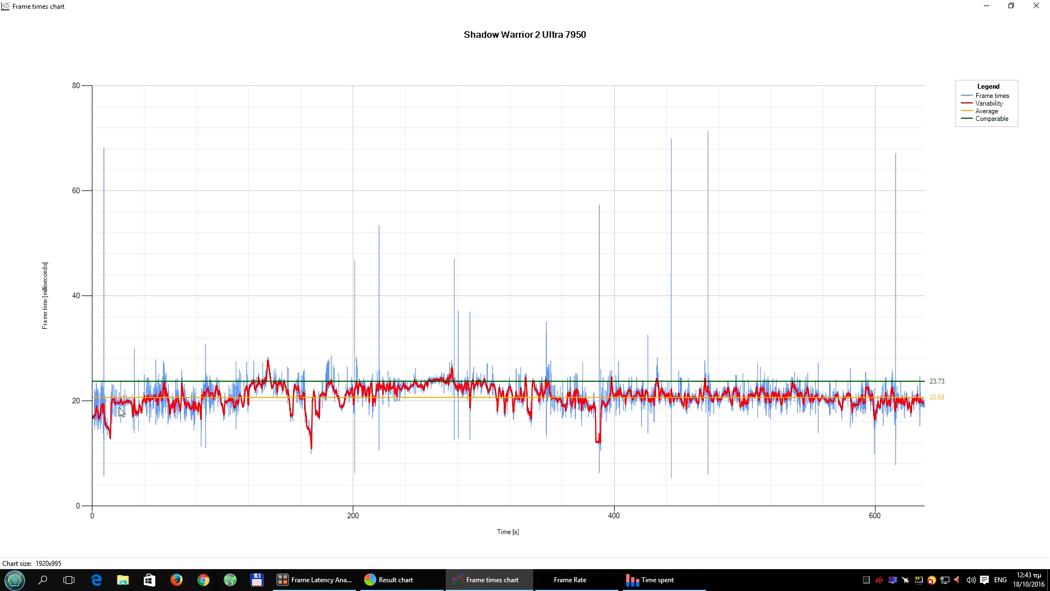1050x591 pixels.
Task: Click the chart title Shadow Warrior 2 Ultra 7950
Action: click(524, 34)
